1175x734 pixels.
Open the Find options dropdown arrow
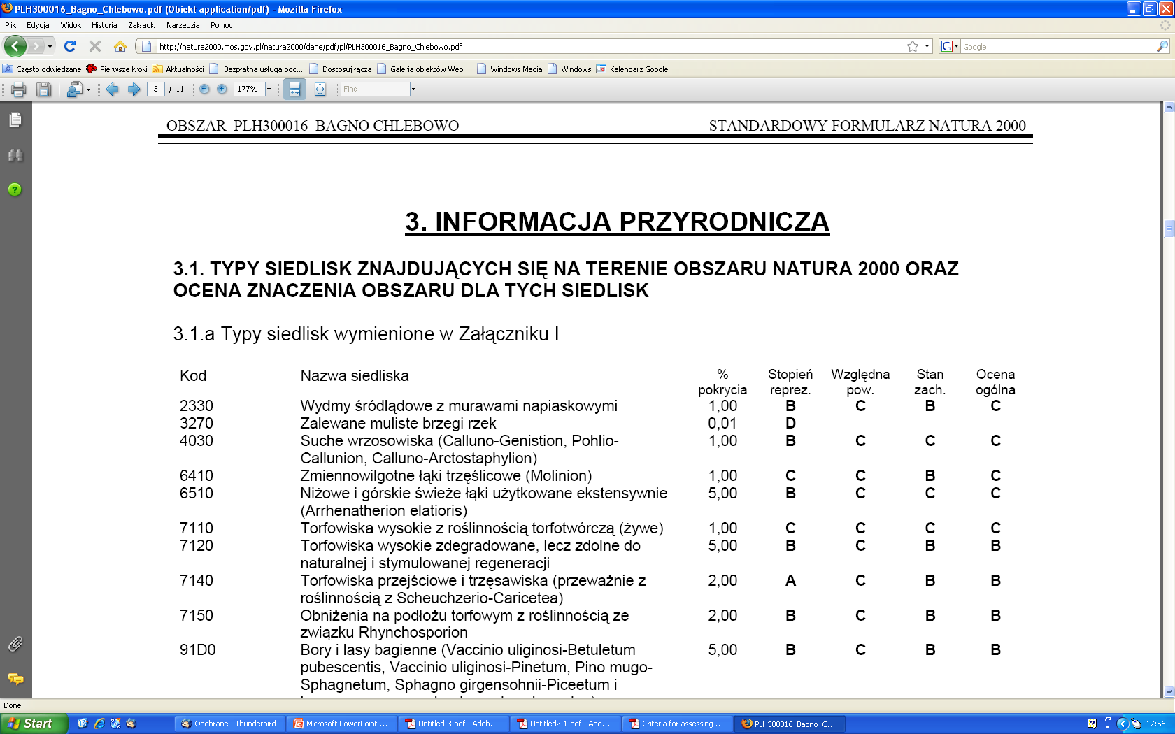tap(413, 89)
